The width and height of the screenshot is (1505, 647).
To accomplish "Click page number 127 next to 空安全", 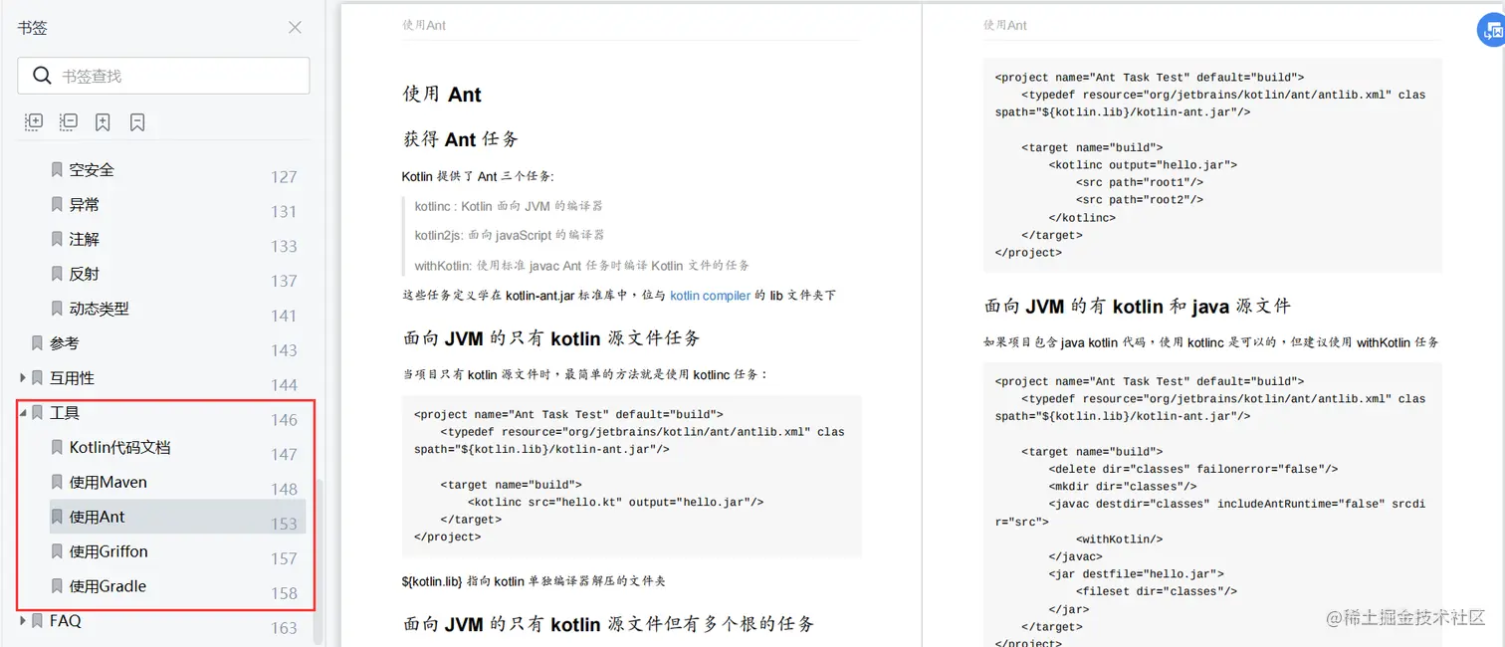I will pos(284,177).
